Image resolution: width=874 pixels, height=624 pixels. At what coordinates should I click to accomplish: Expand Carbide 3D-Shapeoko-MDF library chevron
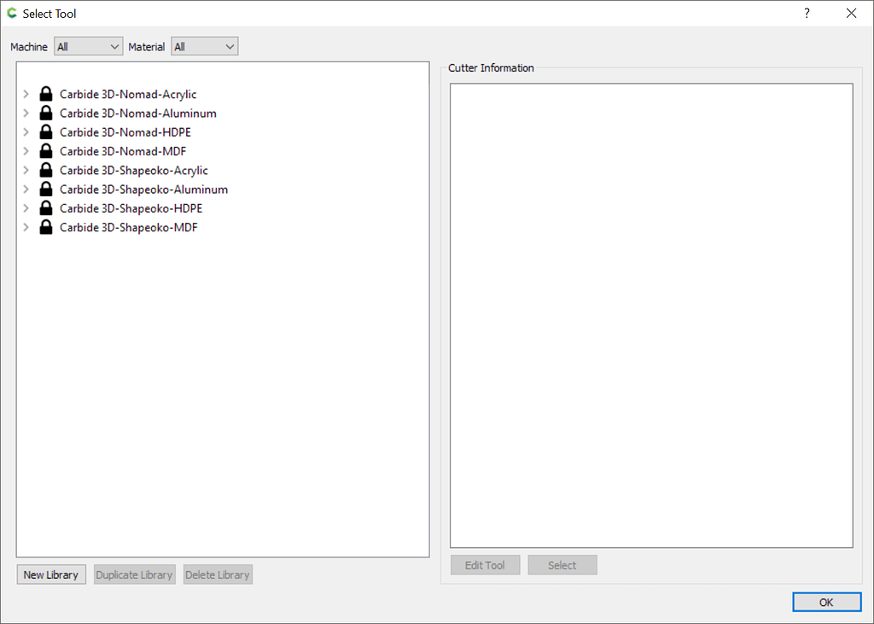[26, 227]
